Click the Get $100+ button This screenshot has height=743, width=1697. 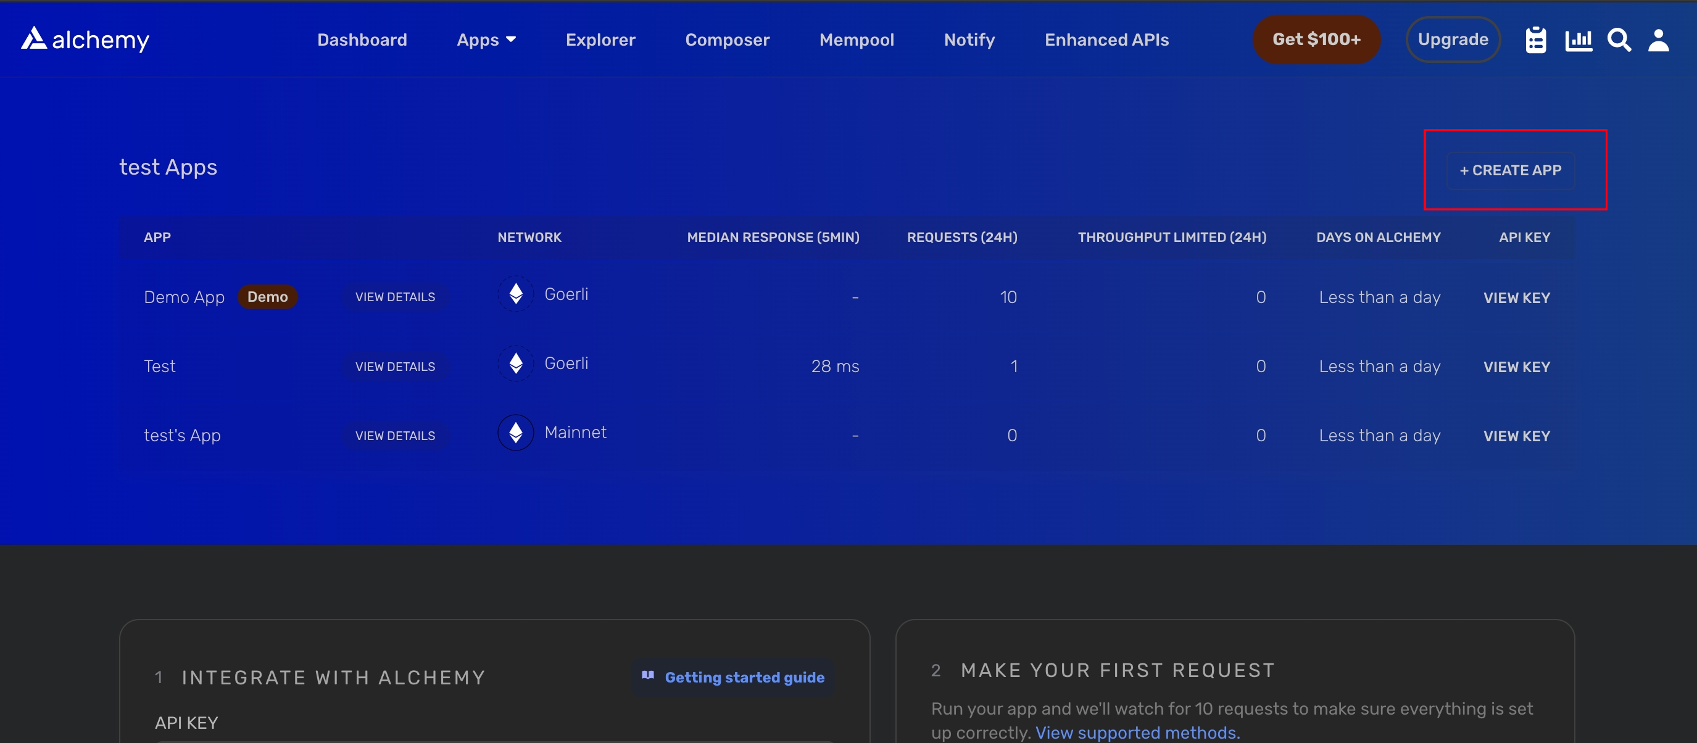coord(1316,39)
